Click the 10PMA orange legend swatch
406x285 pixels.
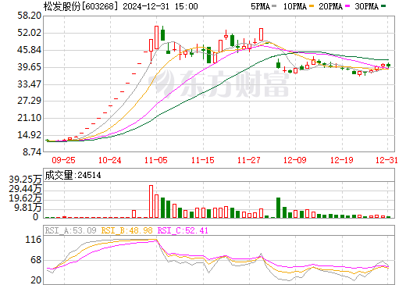click(312, 6)
